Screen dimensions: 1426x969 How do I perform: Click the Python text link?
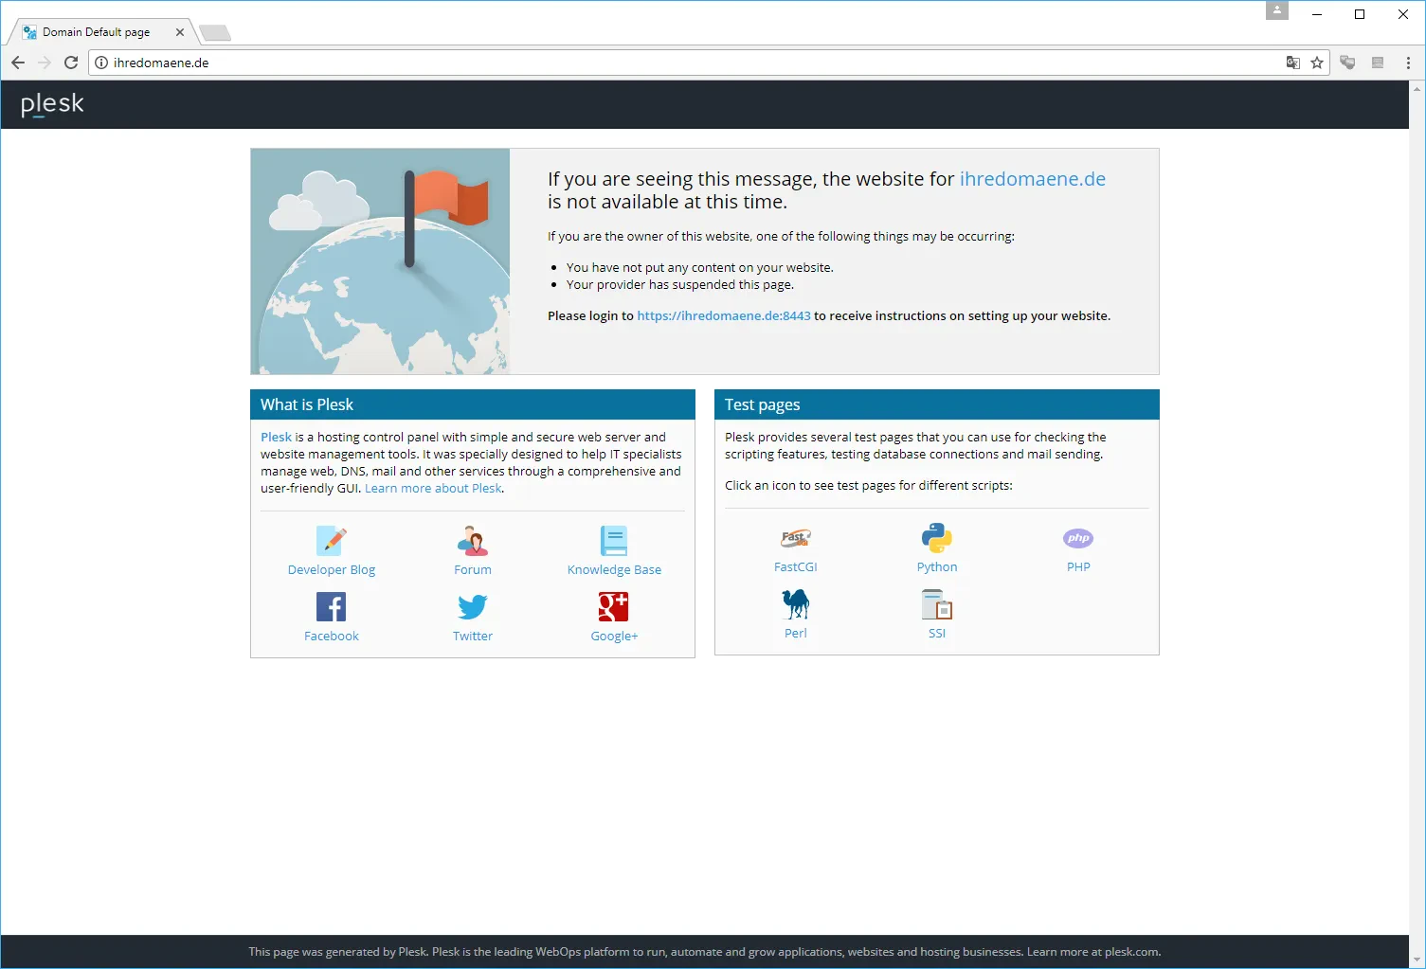(937, 566)
